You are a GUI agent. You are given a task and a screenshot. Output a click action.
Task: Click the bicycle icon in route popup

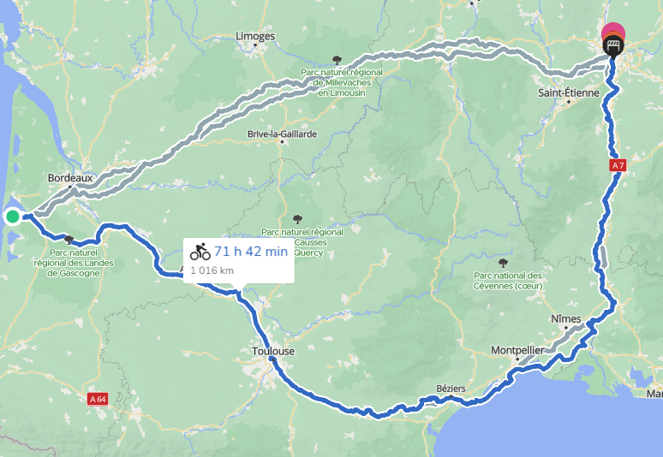click(200, 252)
